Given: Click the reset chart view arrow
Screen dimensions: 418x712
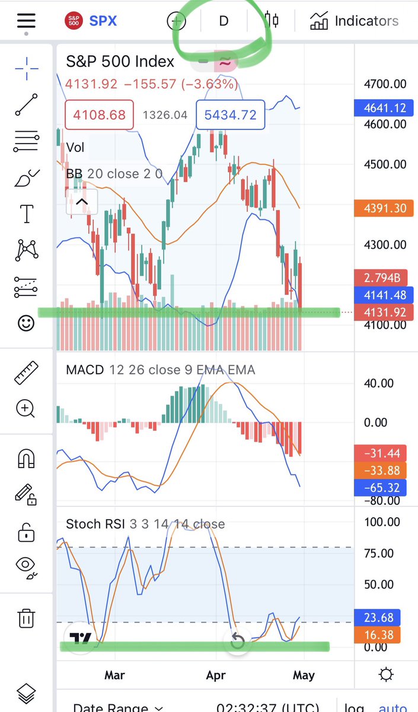Looking at the screenshot, I should click(x=237, y=641).
